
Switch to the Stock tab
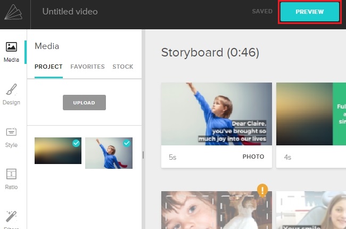(122, 67)
